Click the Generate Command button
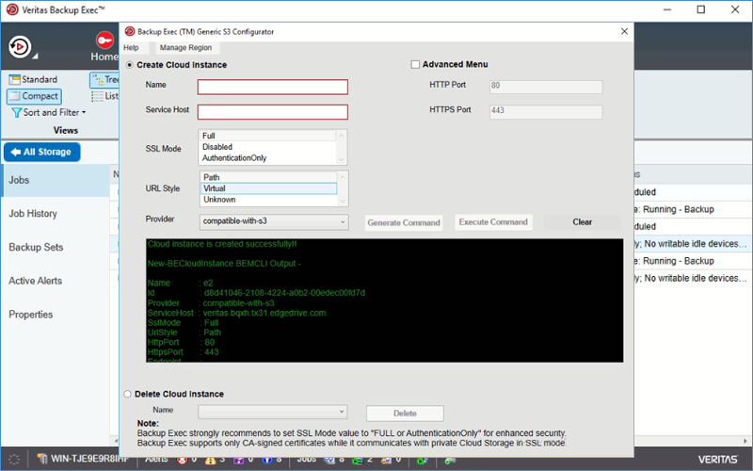The image size is (753, 471). pyautogui.click(x=404, y=222)
